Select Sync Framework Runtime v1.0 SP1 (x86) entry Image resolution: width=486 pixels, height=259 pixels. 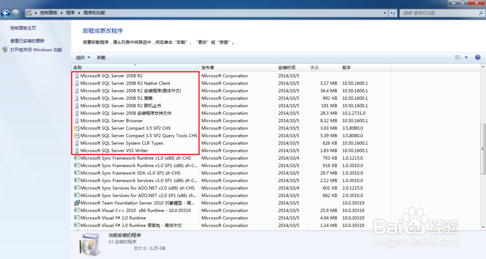[x=139, y=166]
